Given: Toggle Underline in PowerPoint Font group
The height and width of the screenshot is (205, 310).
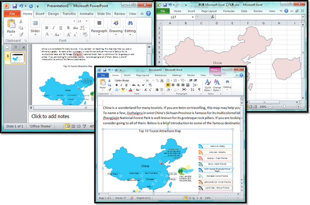Looking at the screenshot, I should click(x=61, y=28).
